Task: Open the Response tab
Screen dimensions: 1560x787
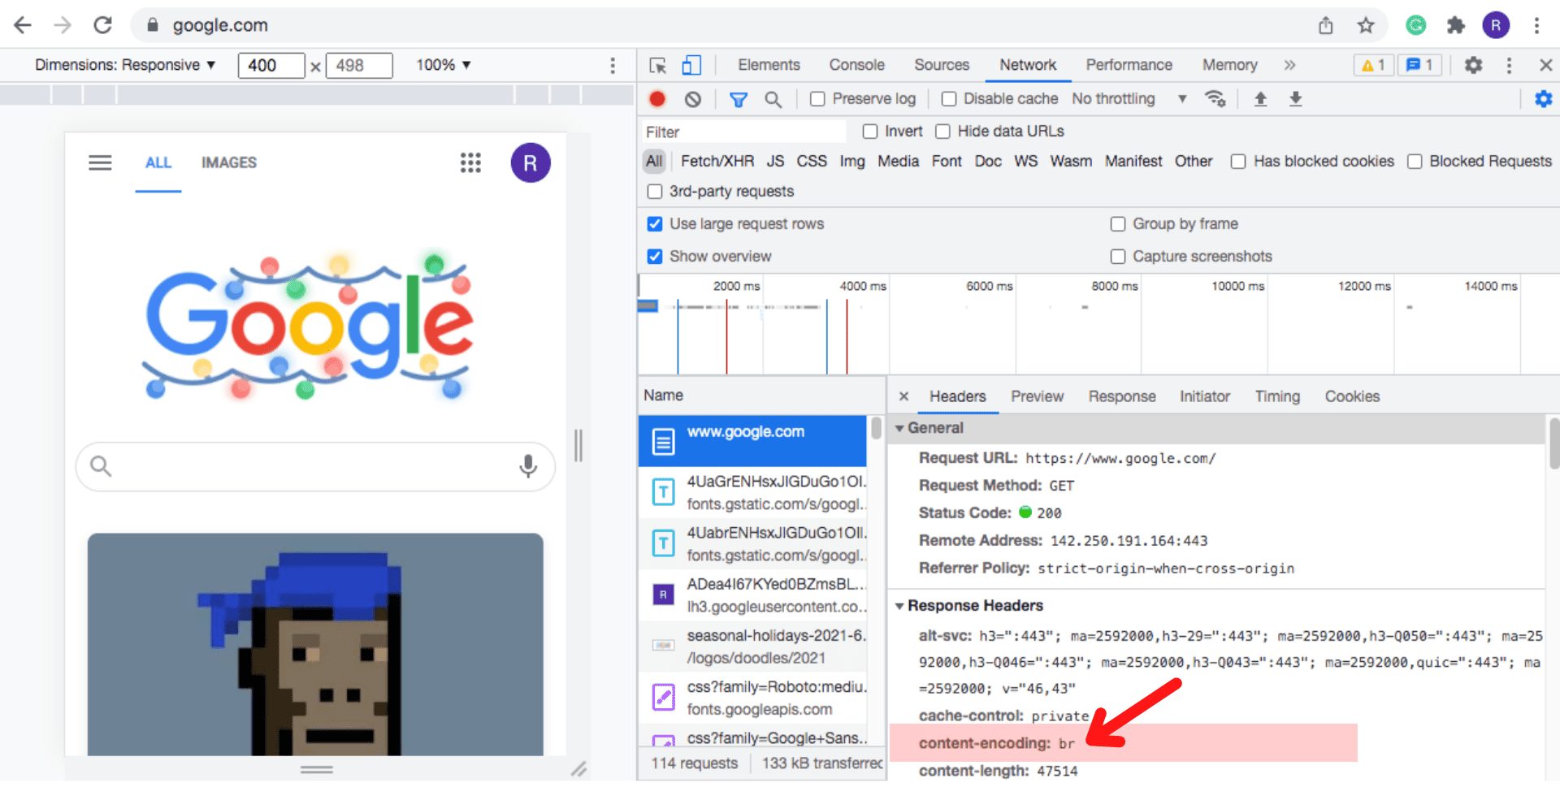Action: [x=1122, y=396]
